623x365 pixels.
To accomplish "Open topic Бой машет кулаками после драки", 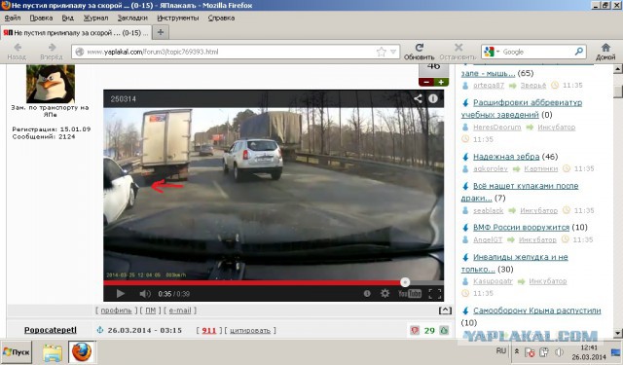I will (520, 192).
